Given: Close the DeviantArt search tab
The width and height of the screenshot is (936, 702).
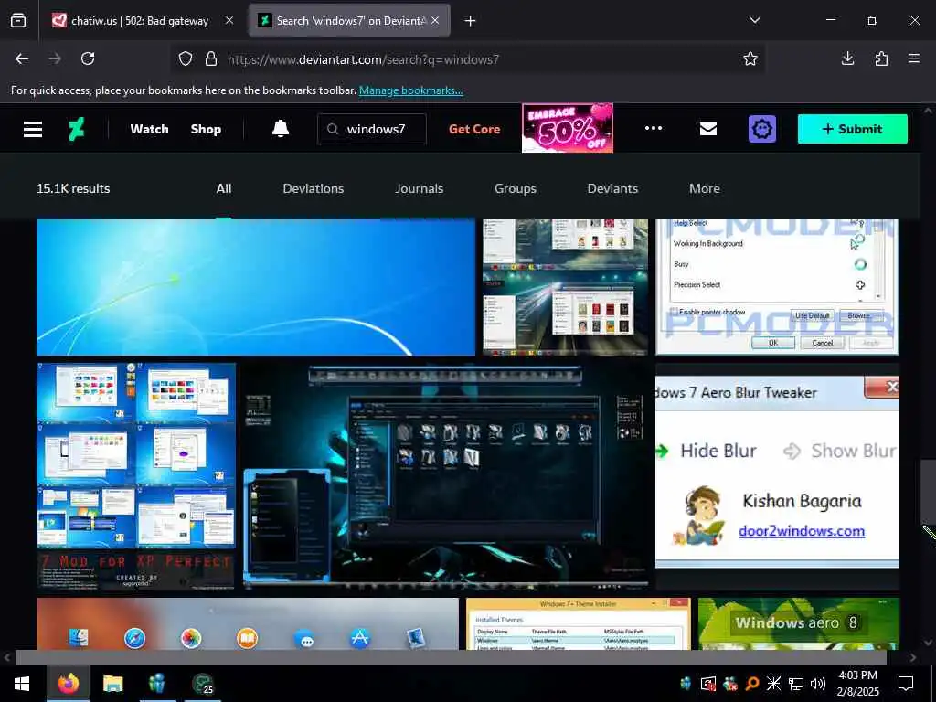Looking at the screenshot, I should coord(435,21).
